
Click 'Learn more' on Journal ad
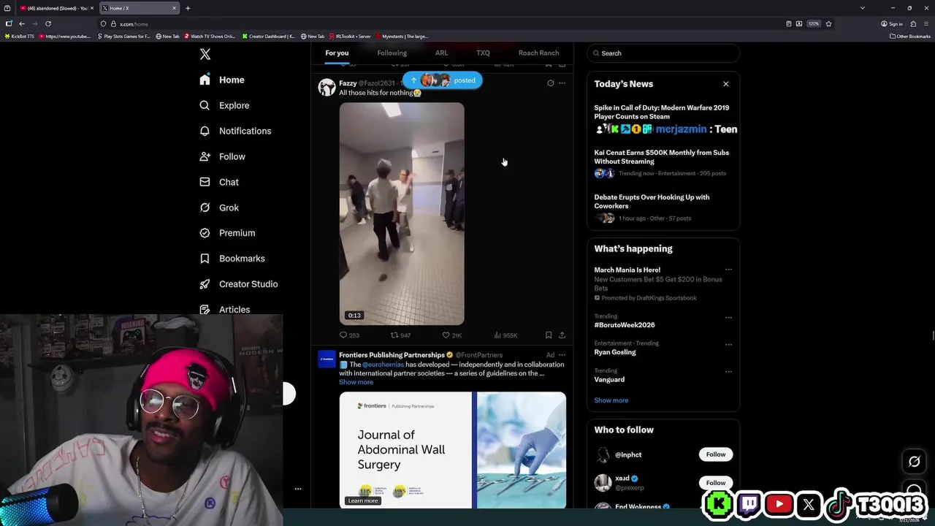point(363,500)
